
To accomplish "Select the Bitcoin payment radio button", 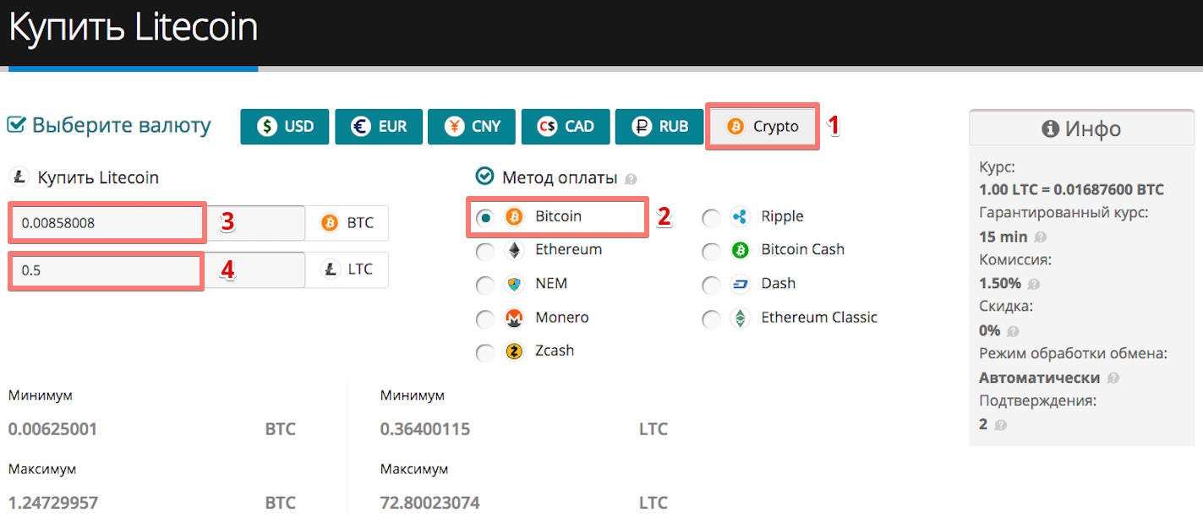I will [x=485, y=218].
